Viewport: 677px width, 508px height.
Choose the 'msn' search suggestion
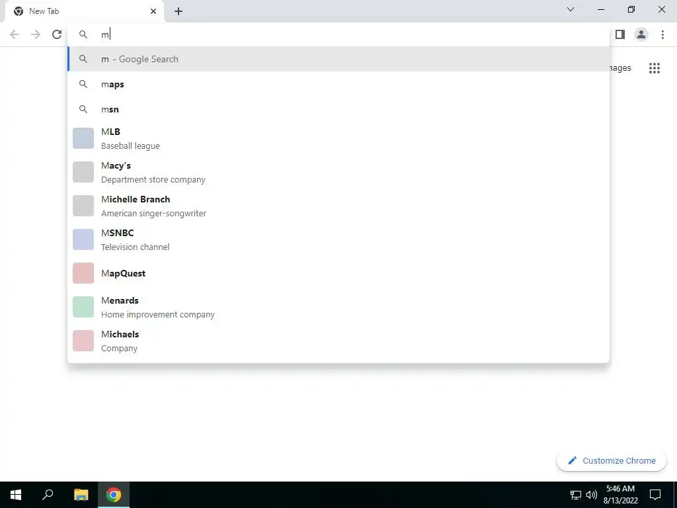[338, 109]
